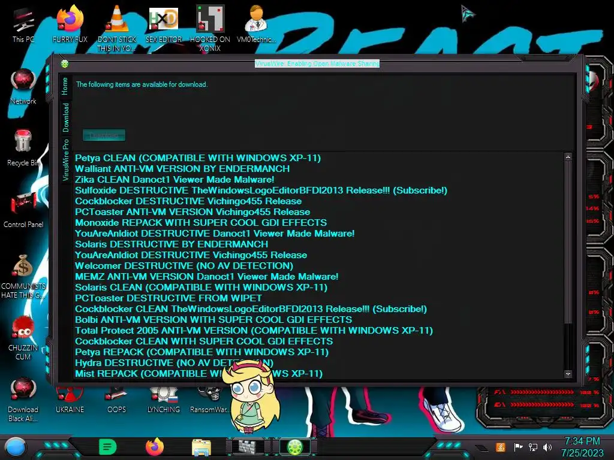Screen dimensions: 614x460
Task: Open Firefox from the taskbar
Action: coord(155,447)
